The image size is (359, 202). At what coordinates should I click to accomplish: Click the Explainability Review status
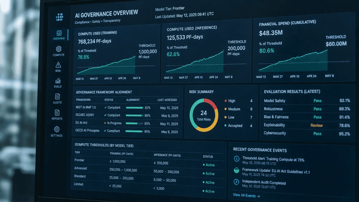tap(317, 125)
